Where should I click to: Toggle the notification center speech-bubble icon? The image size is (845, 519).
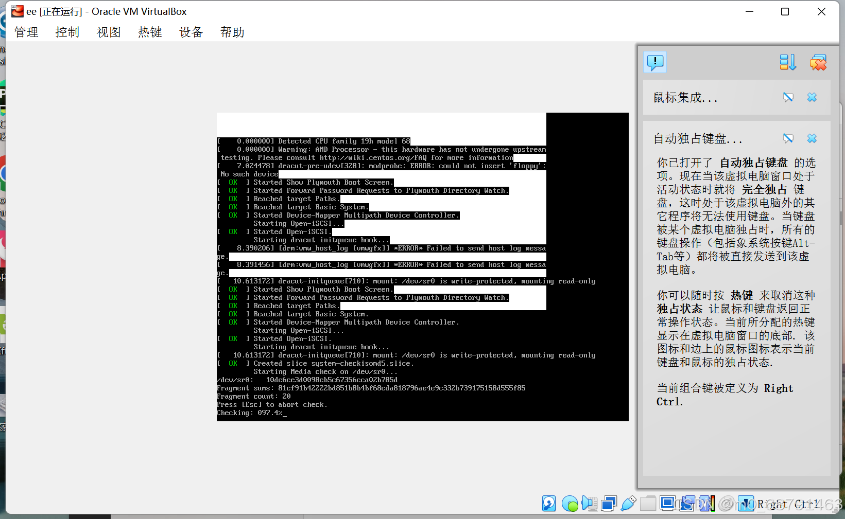pyautogui.click(x=655, y=62)
